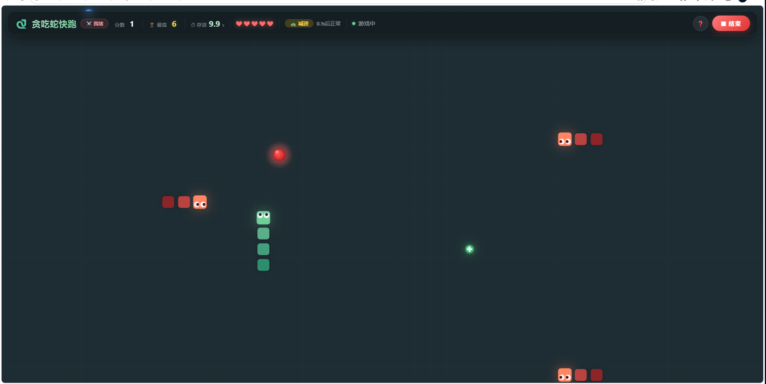Click the bottom-right enemy snake head
Screen dimensions: 766x384
tap(565, 375)
